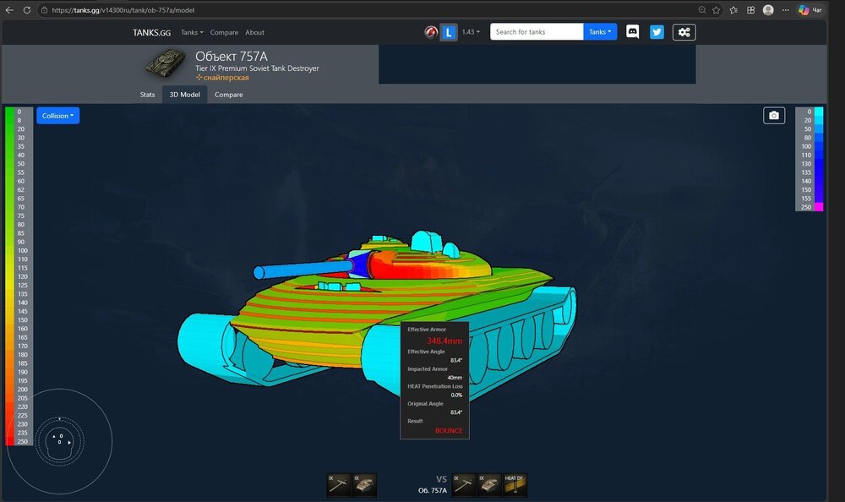Screen dimensions: 845x502
Task: Select the left-side turret module icon
Action: pos(364,484)
